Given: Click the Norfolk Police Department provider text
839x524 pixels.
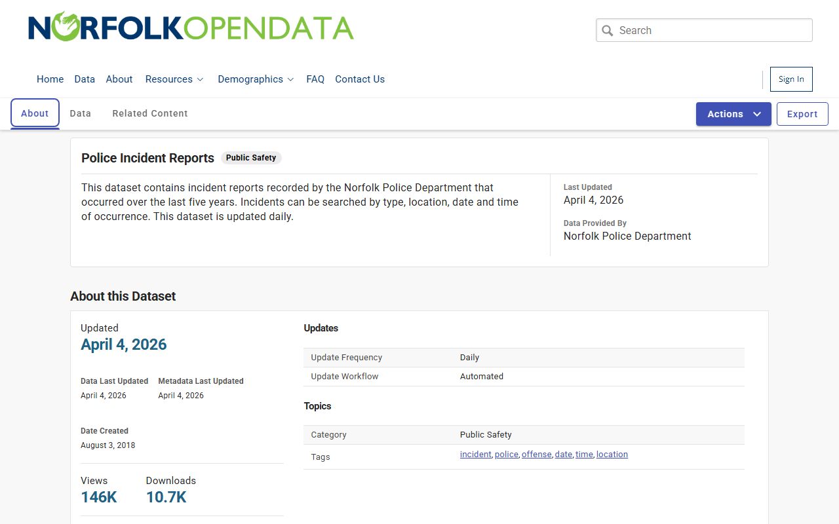Looking at the screenshot, I should [627, 236].
